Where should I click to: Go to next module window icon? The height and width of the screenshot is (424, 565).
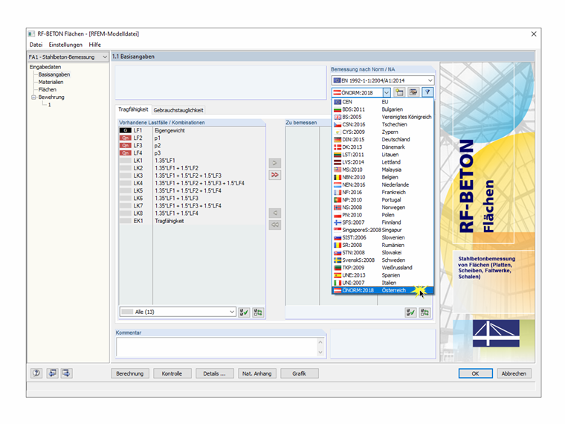(67, 373)
